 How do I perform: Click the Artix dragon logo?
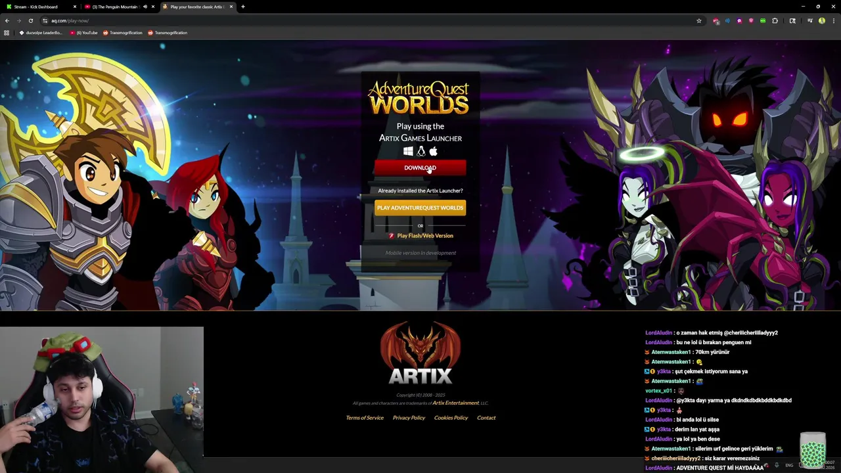coord(420,353)
